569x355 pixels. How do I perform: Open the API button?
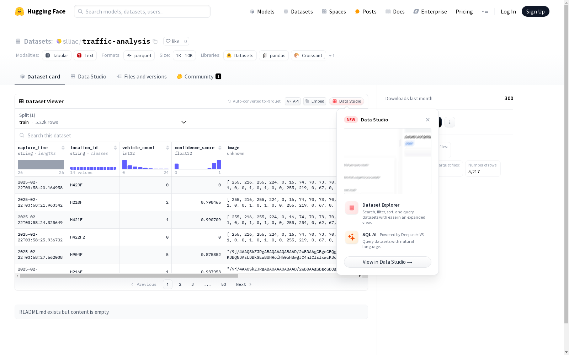click(x=293, y=101)
